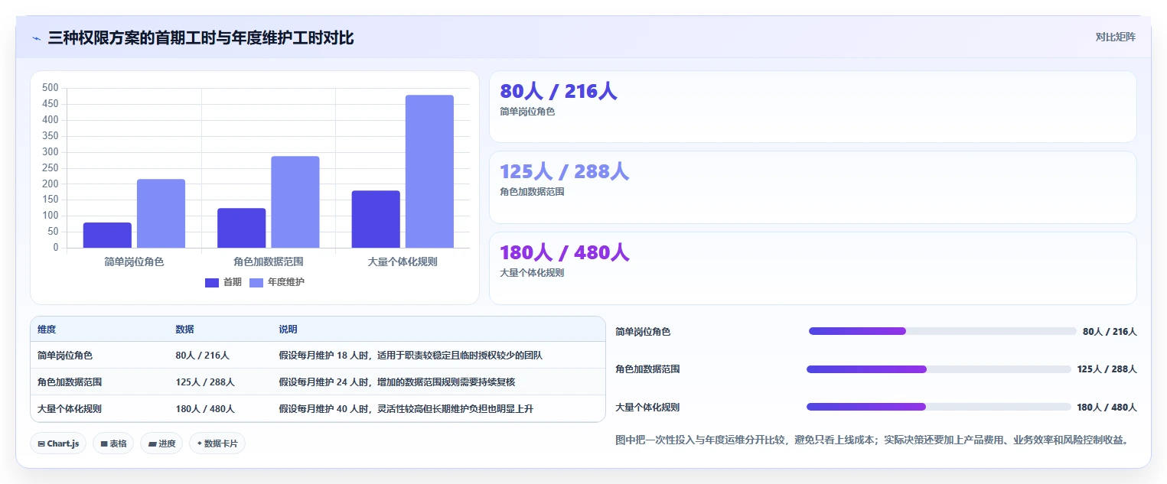Click the 简单岗位角色 label beside the progress bar

pyautogui.click(x=643, y=332)
